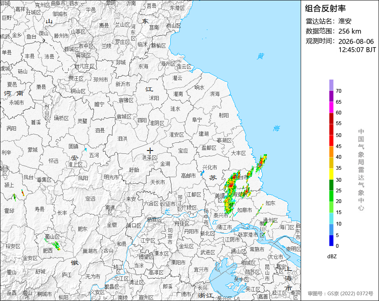Select the light purple swatch above 70 dBZ
Image resolution: width=379 pixels, height=301 pixels.
331,85
